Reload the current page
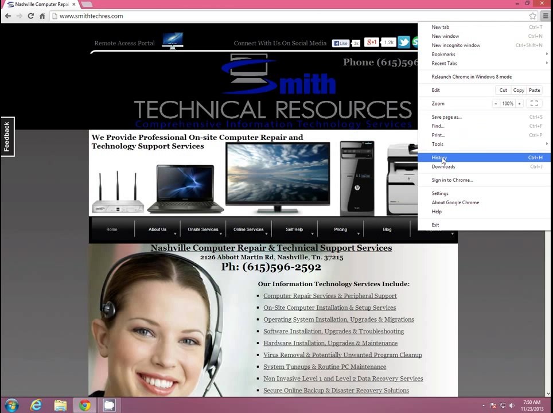The image size is (553, 413). (x=30, y=16)
